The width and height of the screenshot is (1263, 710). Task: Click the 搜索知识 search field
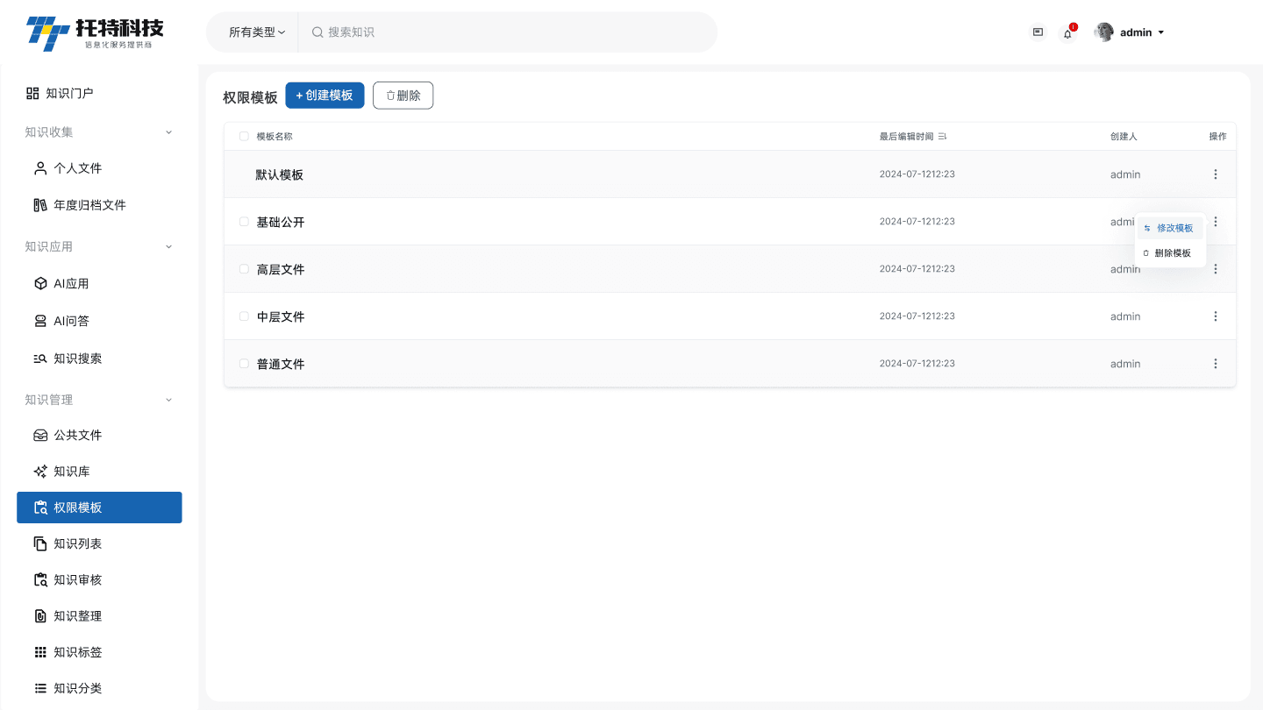pos(509,32)
